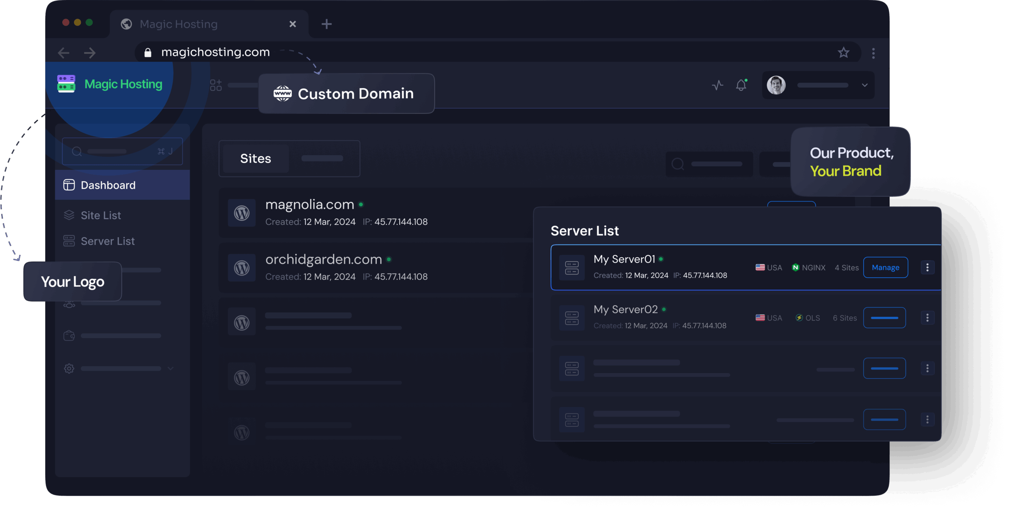
Task: Click the server icon of My Server02
Action: tap(572, 318)
